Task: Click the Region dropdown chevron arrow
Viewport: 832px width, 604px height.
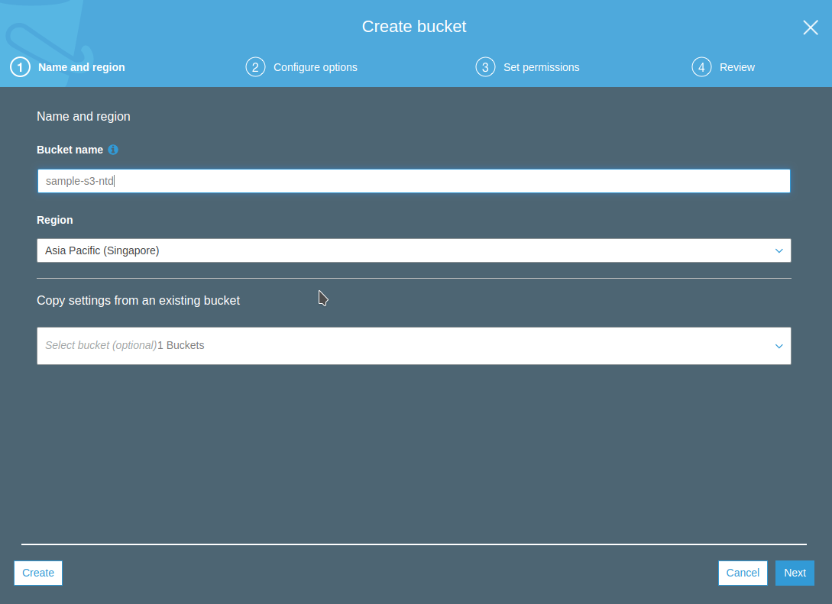Action: pyautogui.click(x=779, y=250)
